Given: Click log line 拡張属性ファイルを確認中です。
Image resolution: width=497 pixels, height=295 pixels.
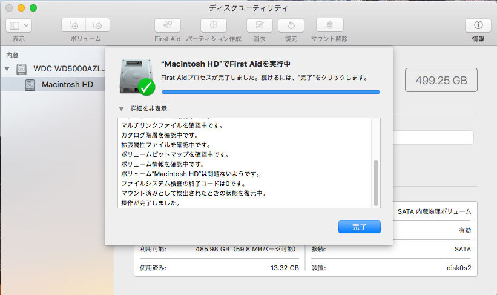Looking at the screenshot, I should pos(166,145).
